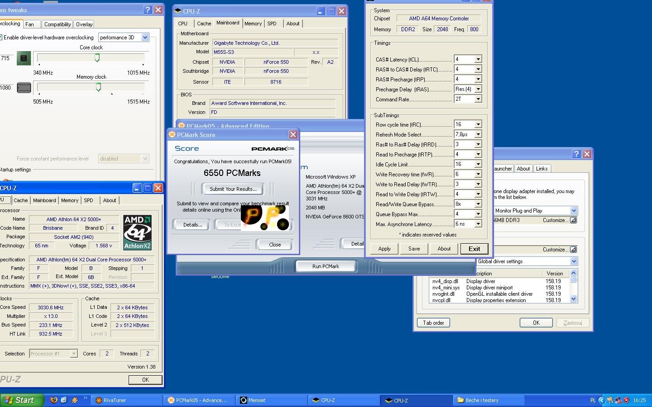Viewport: 652px width, 407px height.
Task: Open Refresh Mode Select dropdown
Action: [x=478, y=134]
